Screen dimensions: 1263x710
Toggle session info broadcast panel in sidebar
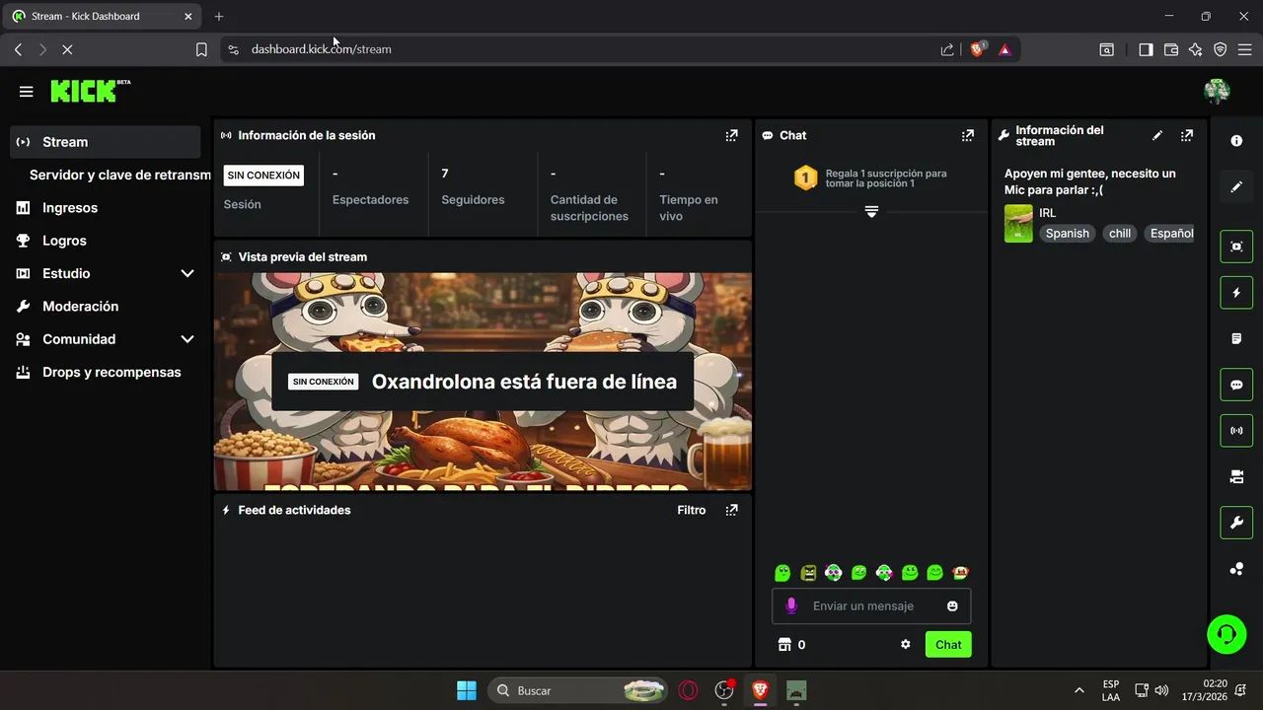[x=1236, y=431]
